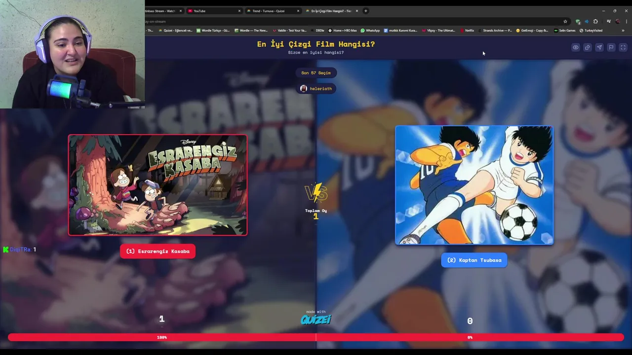Image resolution: width=632 pixels, height=355 pixels.
Task: Open the DBDle bookmark
Action: (317, 31)
